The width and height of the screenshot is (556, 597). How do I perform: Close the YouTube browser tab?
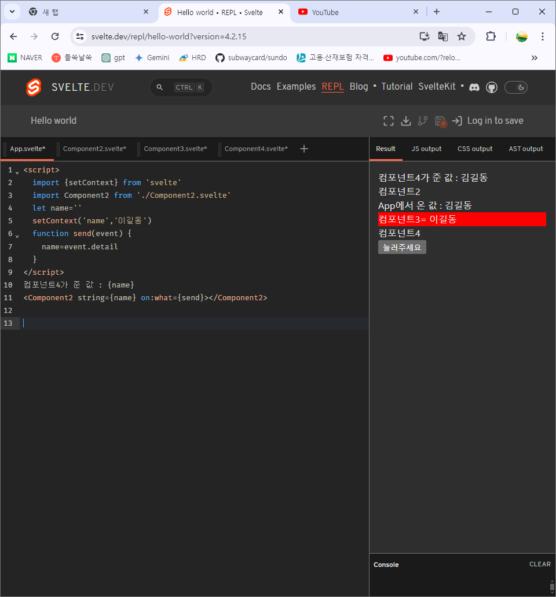416,12
